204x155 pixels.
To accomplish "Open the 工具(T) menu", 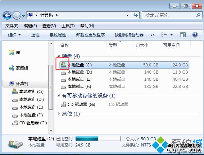I will pyautogui.click(x=68, y=26).
